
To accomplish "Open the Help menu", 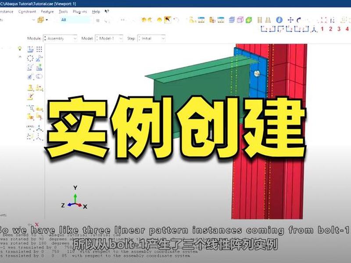I will click(96, 12).
